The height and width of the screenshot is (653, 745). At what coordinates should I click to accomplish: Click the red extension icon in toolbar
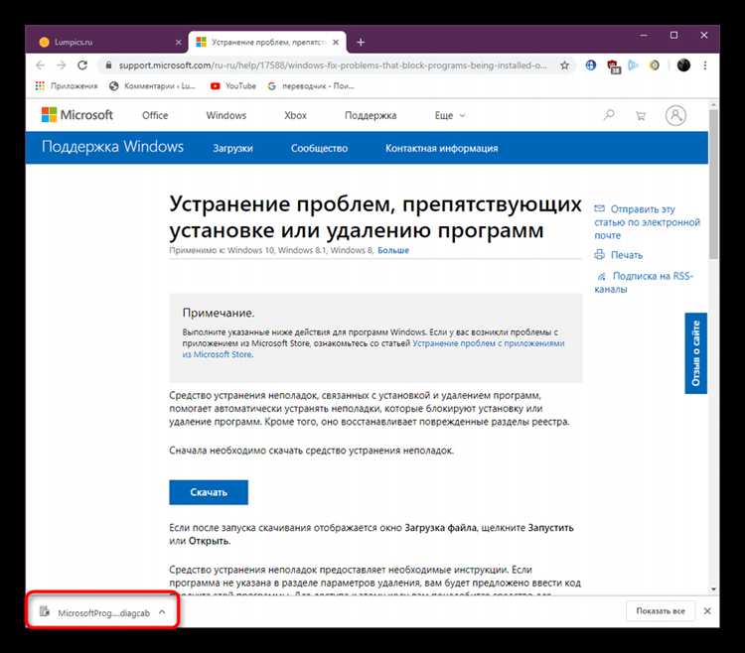click(x=614, y=65)
